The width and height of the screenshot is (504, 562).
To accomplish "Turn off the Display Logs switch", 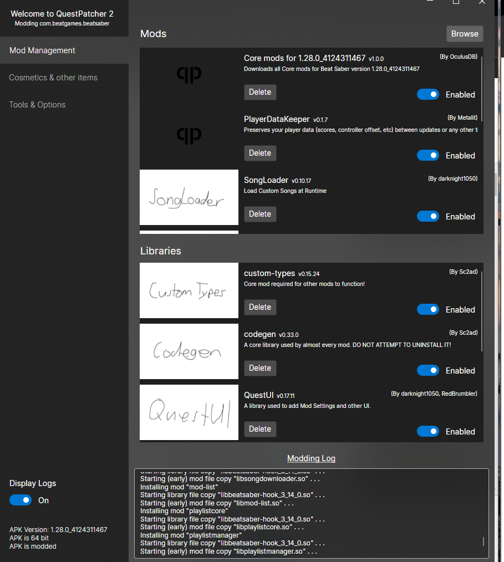I will click(21, 500).
